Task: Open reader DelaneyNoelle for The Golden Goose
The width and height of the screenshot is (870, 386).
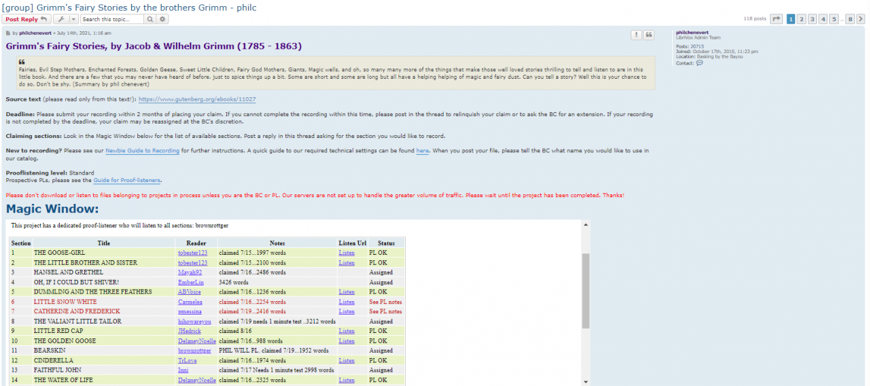Action: click(197, 340)
